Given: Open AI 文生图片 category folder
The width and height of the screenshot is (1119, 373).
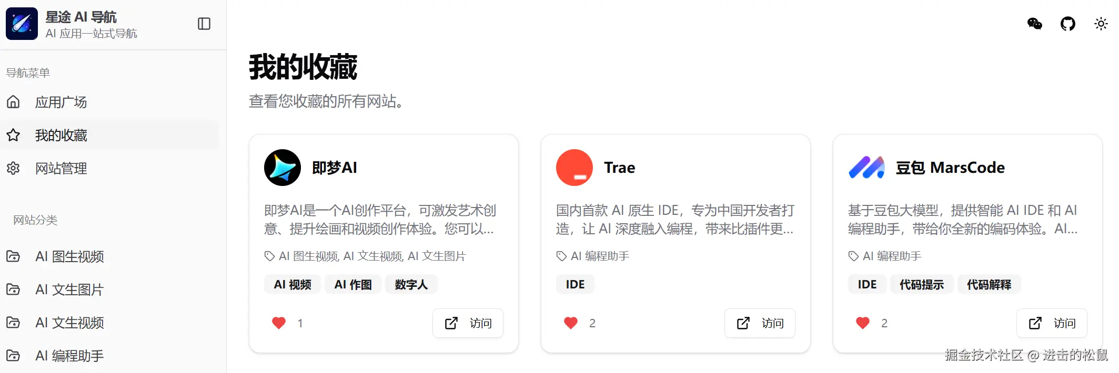Looking at the screenshot, I should point(109,289).
